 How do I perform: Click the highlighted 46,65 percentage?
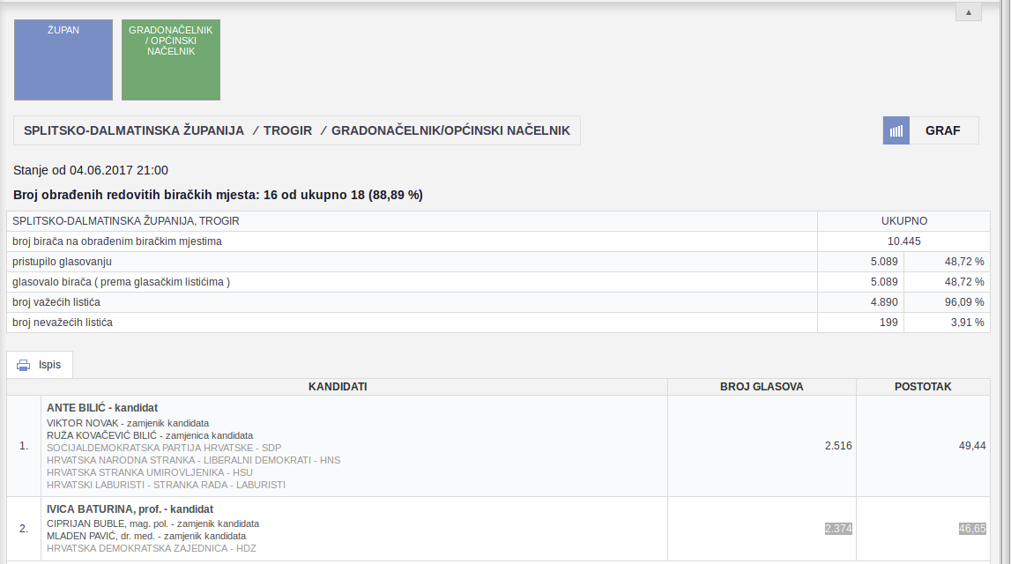click(x=972, y=529)
